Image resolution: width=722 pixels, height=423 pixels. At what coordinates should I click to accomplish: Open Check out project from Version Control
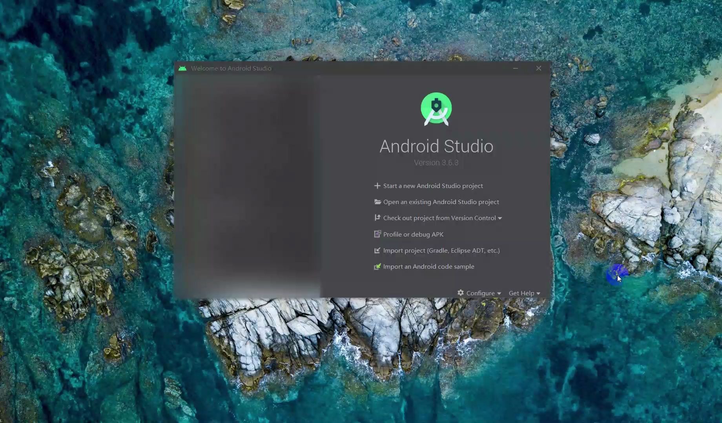click(439, 218)
